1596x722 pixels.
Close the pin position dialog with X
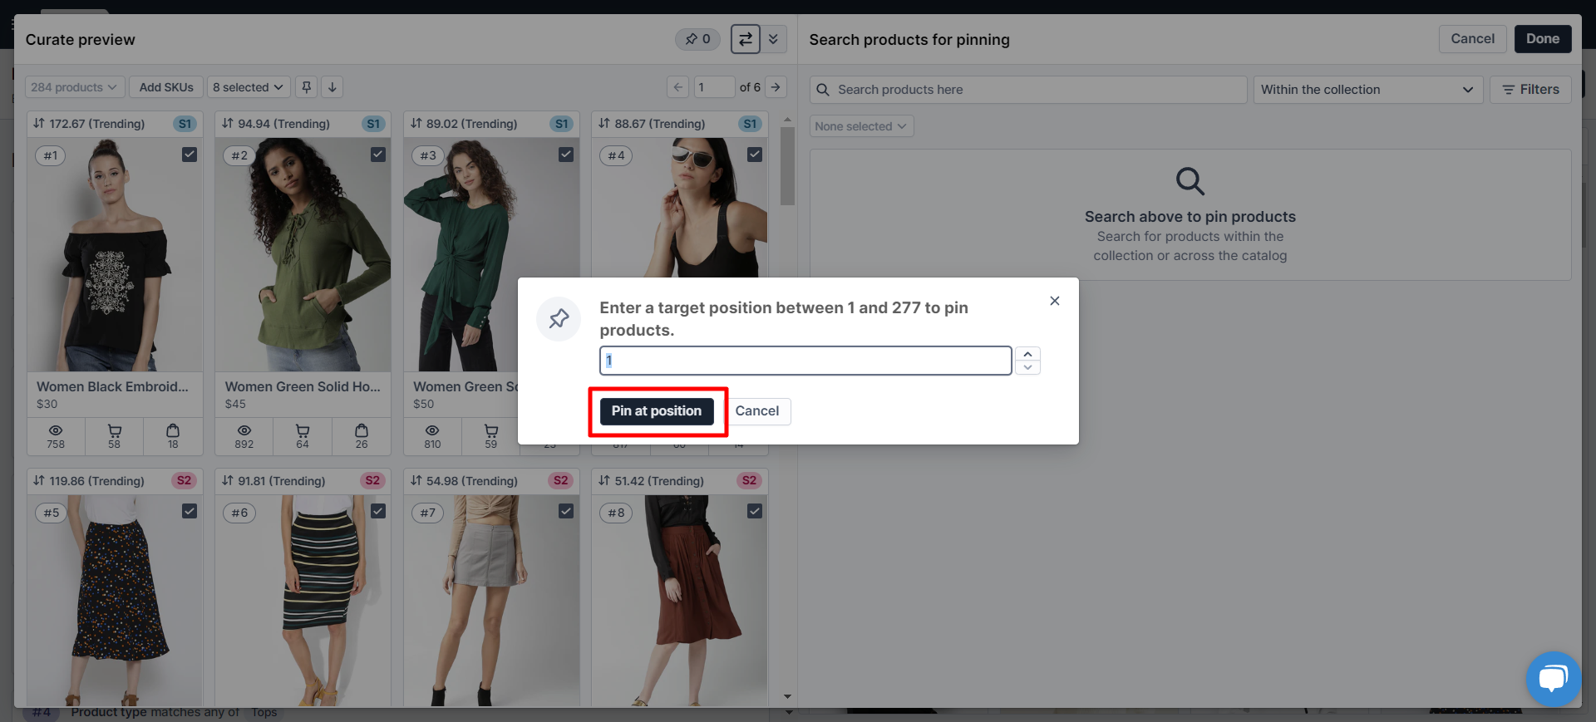[1054, 301]
